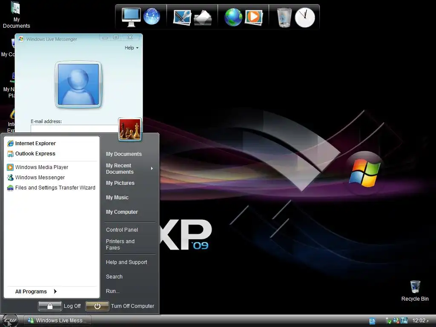Launch the orange media player dock icon
The height and width of the screenshot is (327, 436).
[254, 17]
